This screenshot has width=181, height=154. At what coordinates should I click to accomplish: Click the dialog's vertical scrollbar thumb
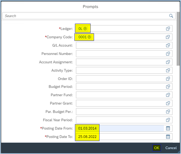point(178,39)
